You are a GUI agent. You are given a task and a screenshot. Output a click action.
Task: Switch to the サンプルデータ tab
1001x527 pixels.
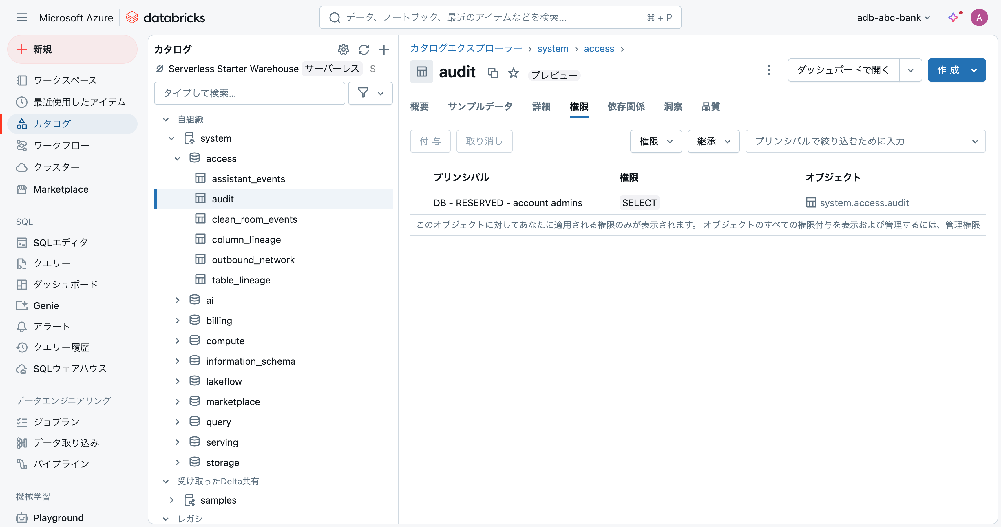pos(480,106)
